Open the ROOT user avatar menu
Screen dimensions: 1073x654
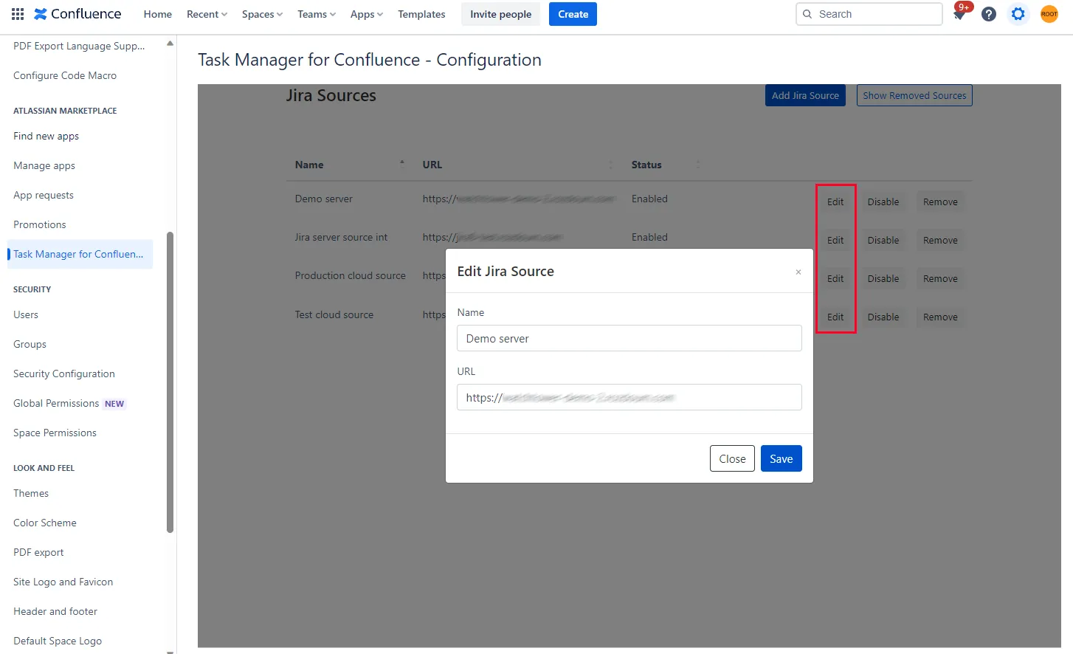[x=1049, y=14]
